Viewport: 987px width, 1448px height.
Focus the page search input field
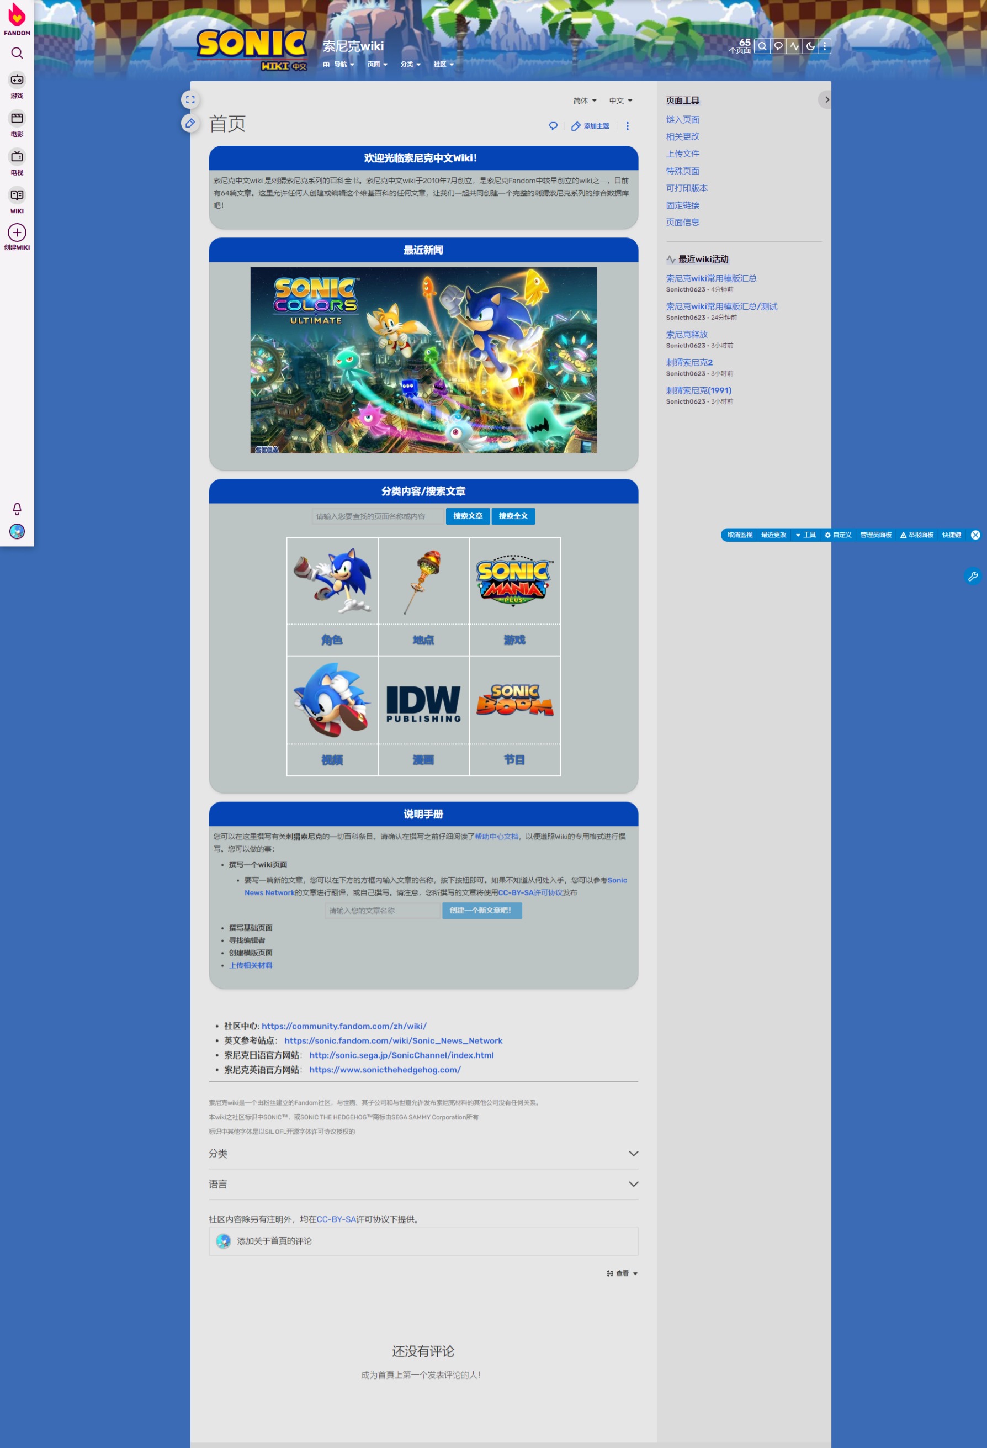click(x=378, y=516)
